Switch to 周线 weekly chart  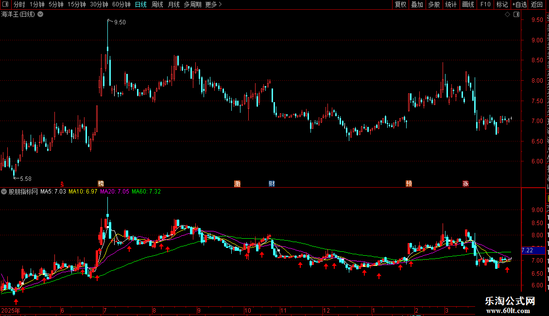click(157, 4)
